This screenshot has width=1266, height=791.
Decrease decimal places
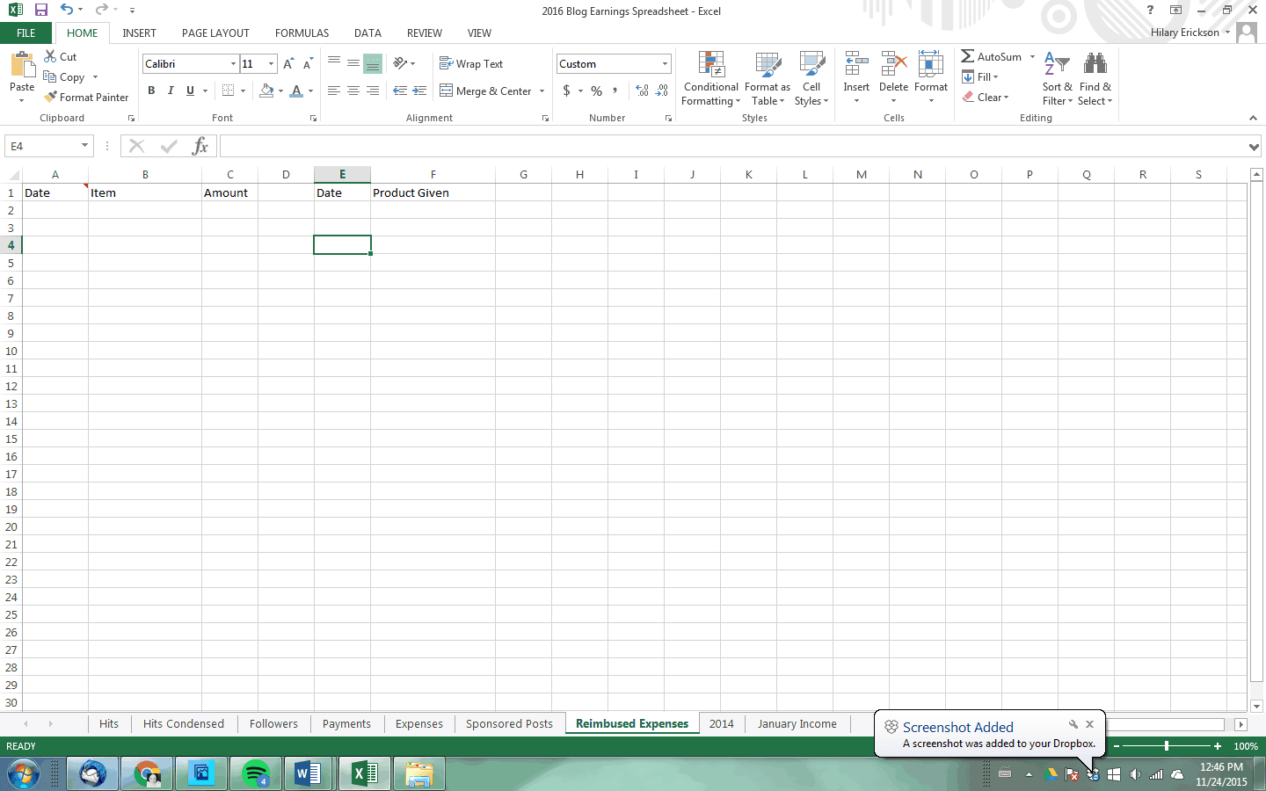tap(662, 91)
